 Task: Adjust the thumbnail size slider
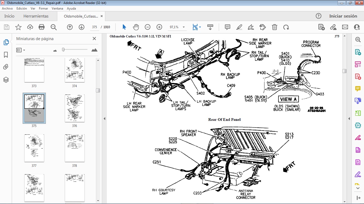63,50
